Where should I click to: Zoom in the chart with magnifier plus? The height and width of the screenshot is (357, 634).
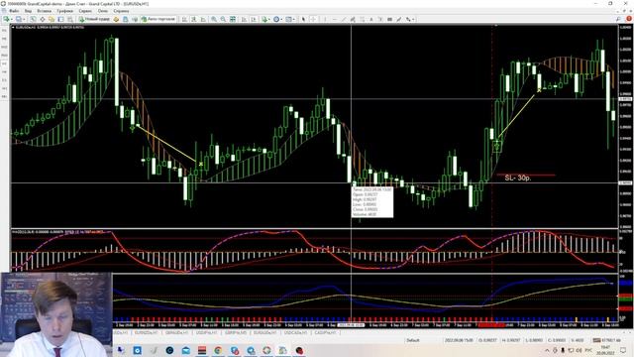(214, 19)
